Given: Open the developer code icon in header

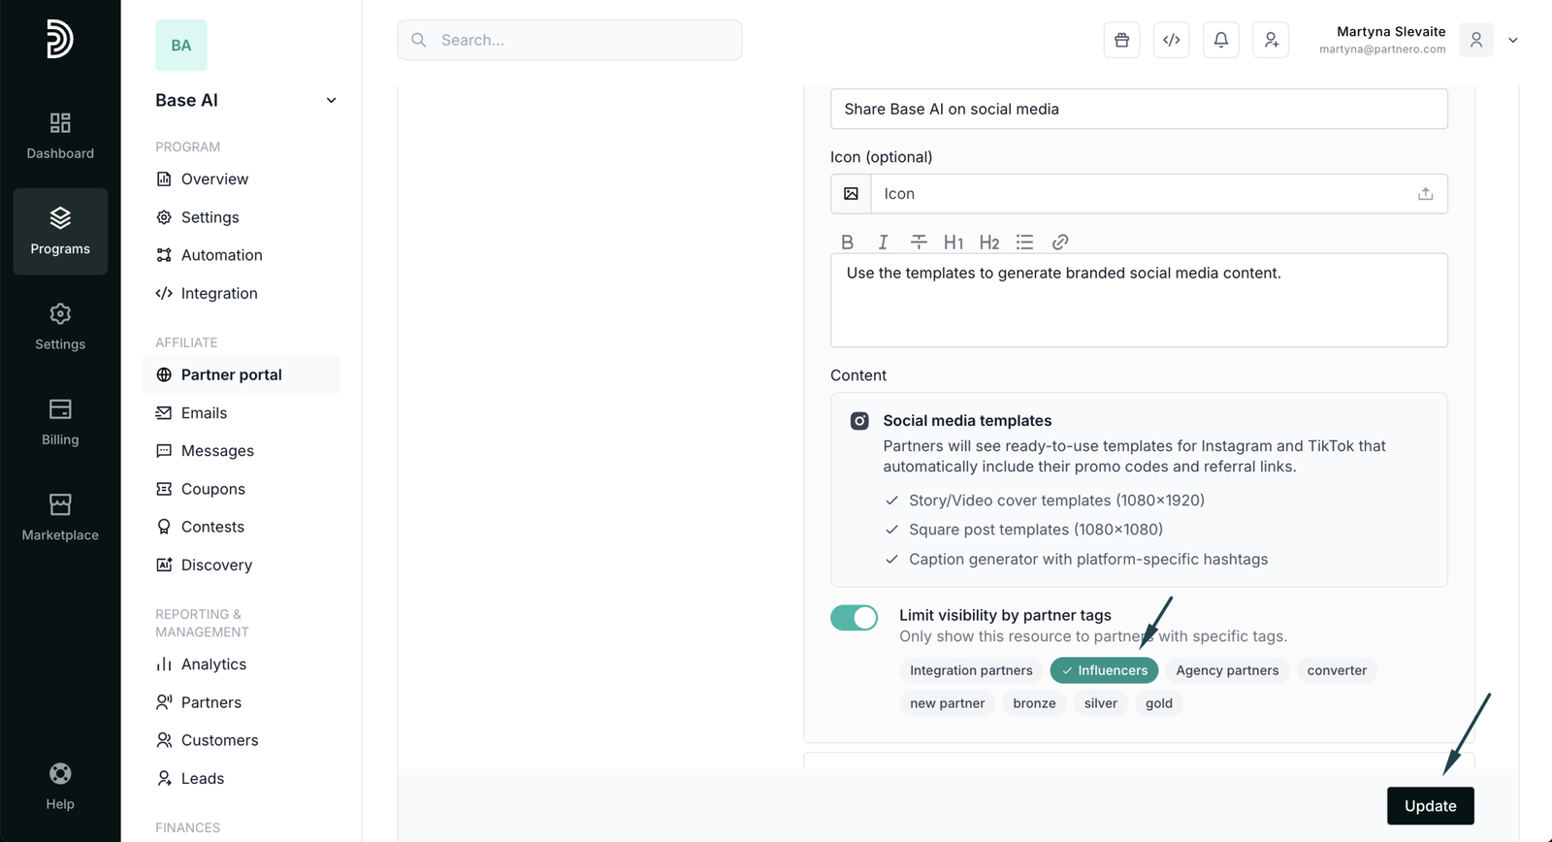Looking at the screenshot, I should click(x=1171, y=40).
